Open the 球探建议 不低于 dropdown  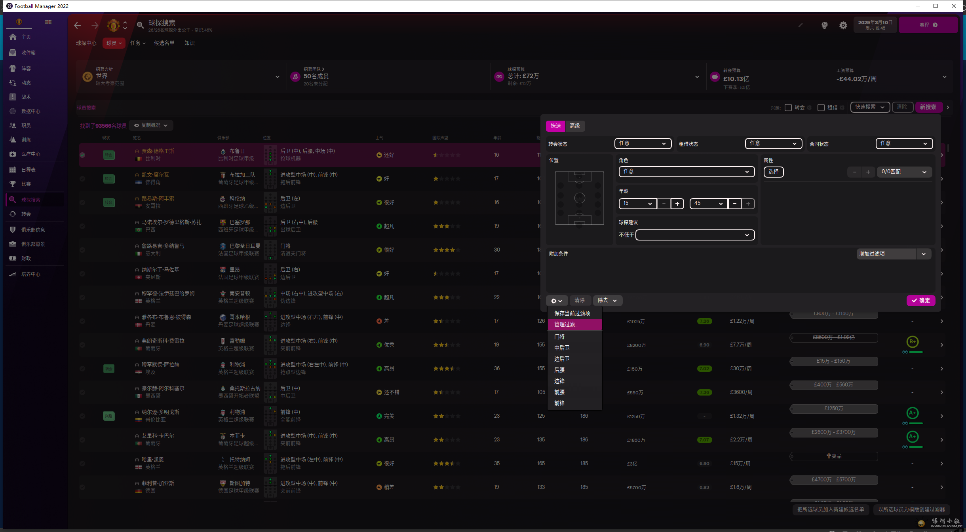(695, 235)
